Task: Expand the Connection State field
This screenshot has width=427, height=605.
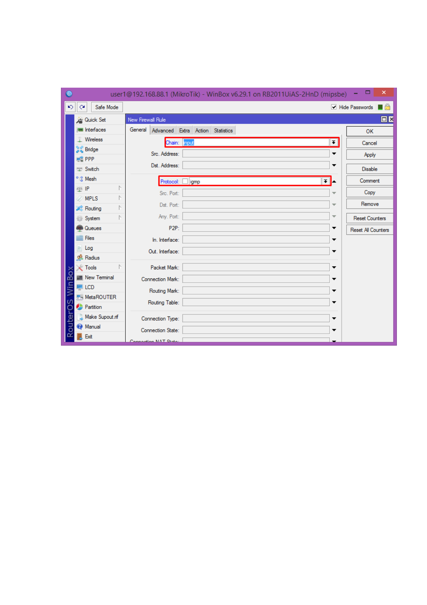Action: [x=334, y=330]
